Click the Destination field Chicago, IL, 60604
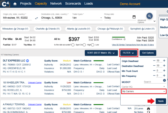The width and height of the screenshot is (168, 113). point(55,18)
